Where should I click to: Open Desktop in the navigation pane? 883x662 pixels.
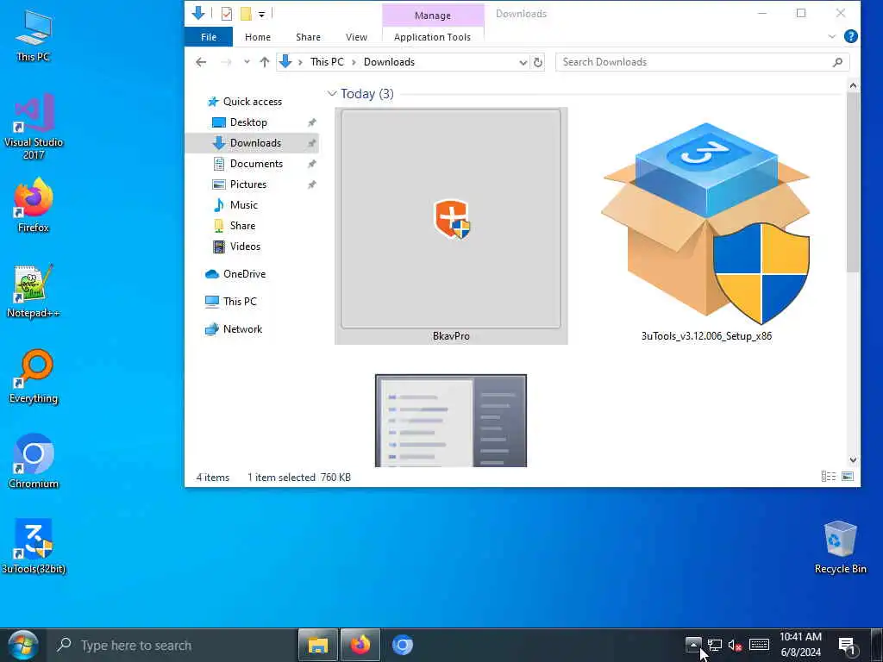coord(248,122)
